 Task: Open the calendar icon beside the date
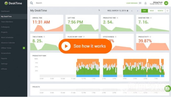coord(127,11)
